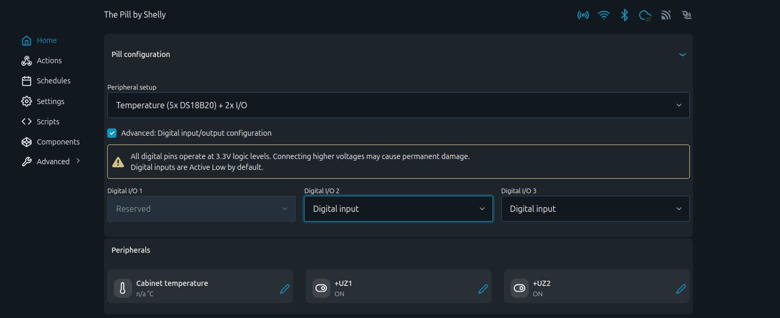Uncheck Advanced digital input/output configuration
Image resolution: width=780 pixels, height=318 pixels.
[112, 133]
